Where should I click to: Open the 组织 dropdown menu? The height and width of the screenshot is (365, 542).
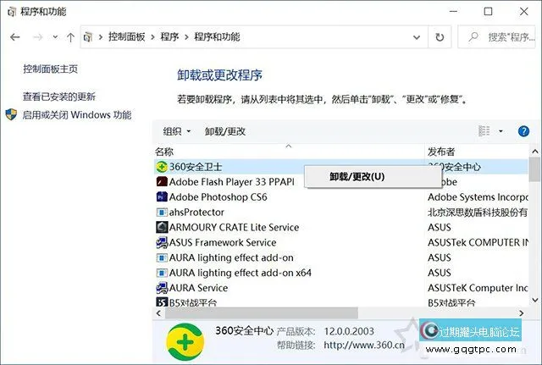(177, 131)
